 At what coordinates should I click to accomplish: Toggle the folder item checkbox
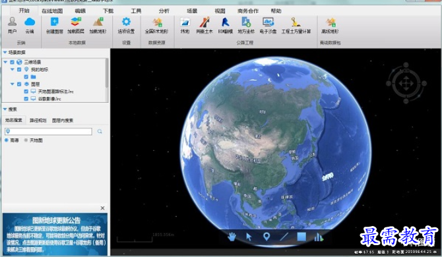pyautogui.click(x=26, y=76)
